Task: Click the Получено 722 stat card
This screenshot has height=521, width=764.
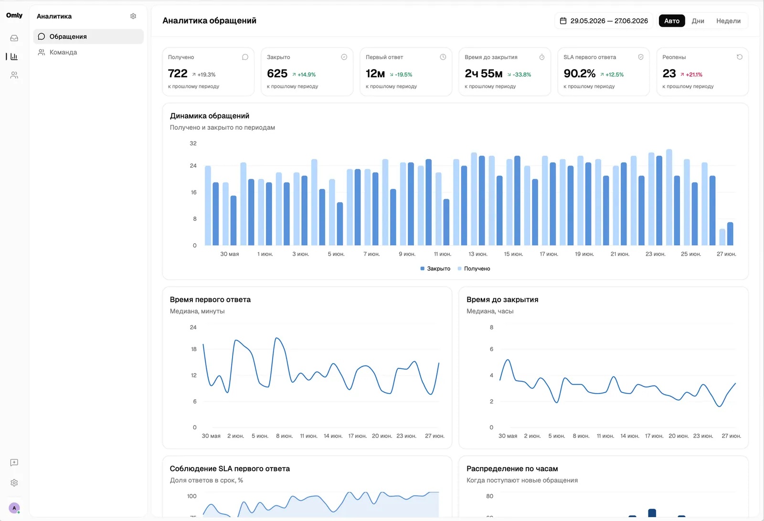Action: point(208,72)
